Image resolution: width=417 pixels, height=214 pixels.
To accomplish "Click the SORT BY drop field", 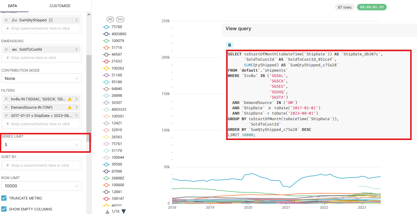I will point(41,165).
